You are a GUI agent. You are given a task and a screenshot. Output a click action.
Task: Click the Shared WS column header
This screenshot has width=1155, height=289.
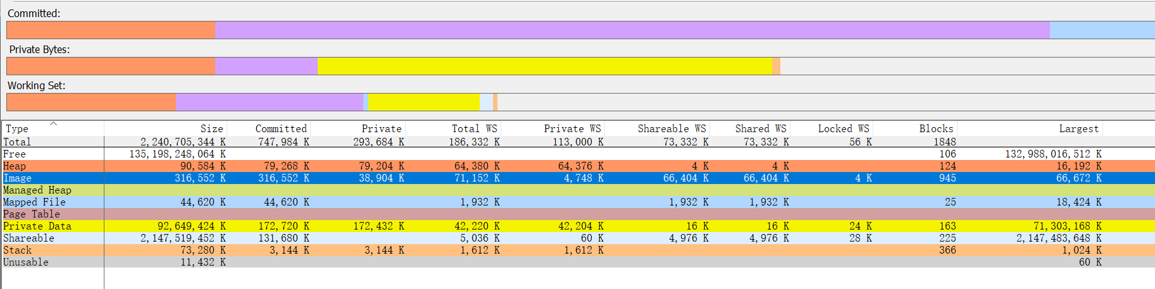point(750,128)
